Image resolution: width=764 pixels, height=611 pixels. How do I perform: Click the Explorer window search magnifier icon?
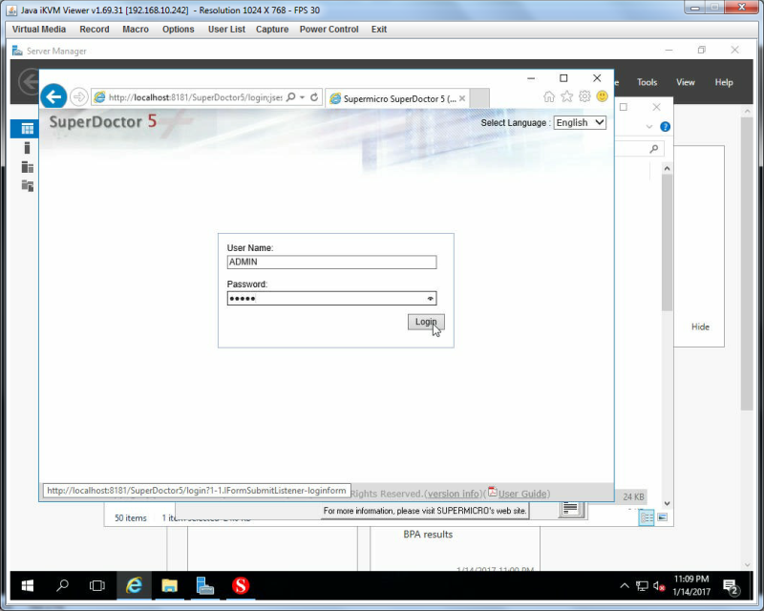pyautogui.click(x=654, y=149)
